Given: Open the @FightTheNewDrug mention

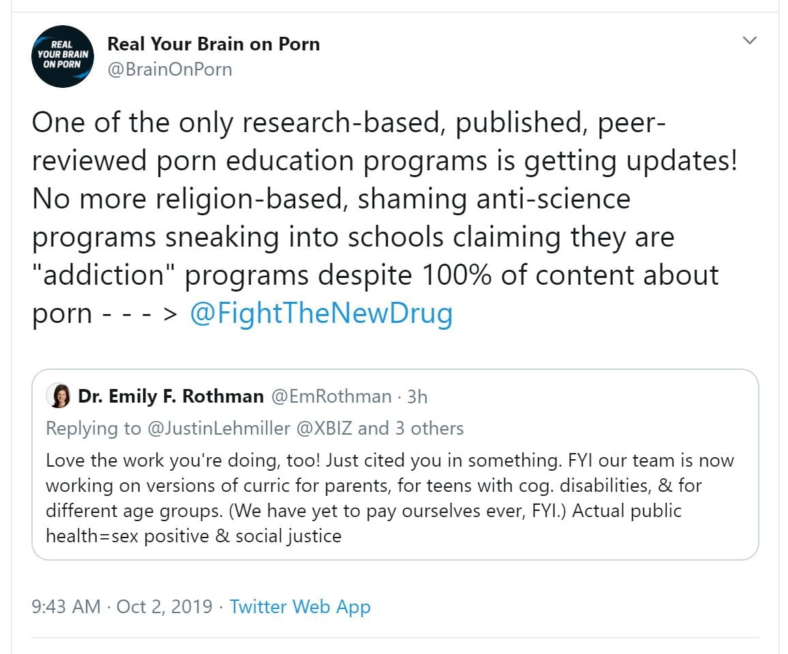Looking at the screenshot, I should point(320,313).
